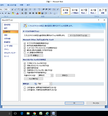The height and width of the screenshot is (116, 108).
Task: Open the highlight color dropdown arrow
Action: (x=15, y=13)
